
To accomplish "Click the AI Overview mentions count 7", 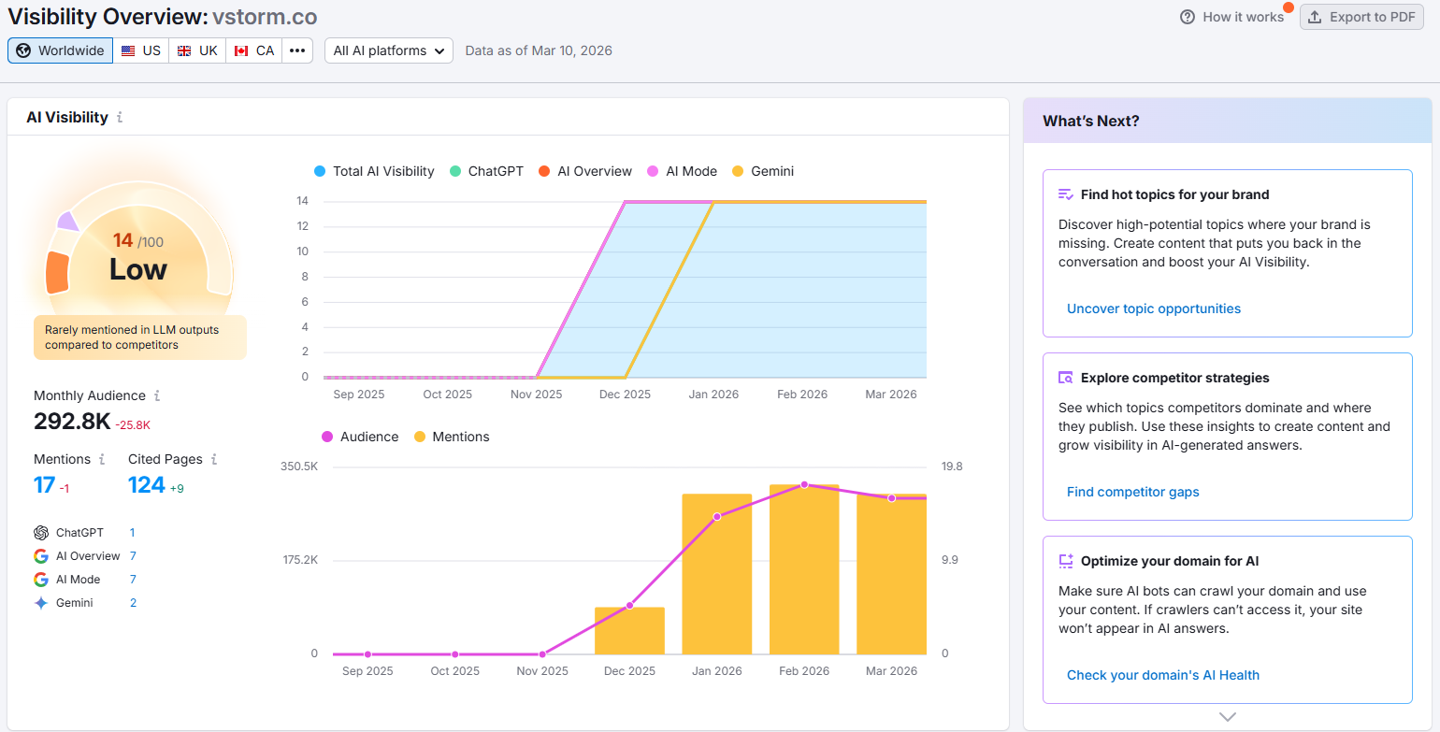I will coord(133,556).
